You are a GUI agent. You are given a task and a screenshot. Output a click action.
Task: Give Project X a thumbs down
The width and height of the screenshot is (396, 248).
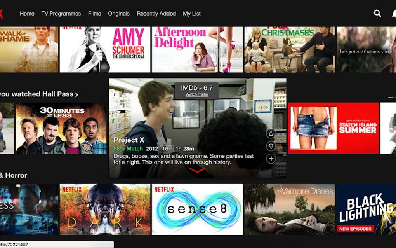(x=271, y=146)
